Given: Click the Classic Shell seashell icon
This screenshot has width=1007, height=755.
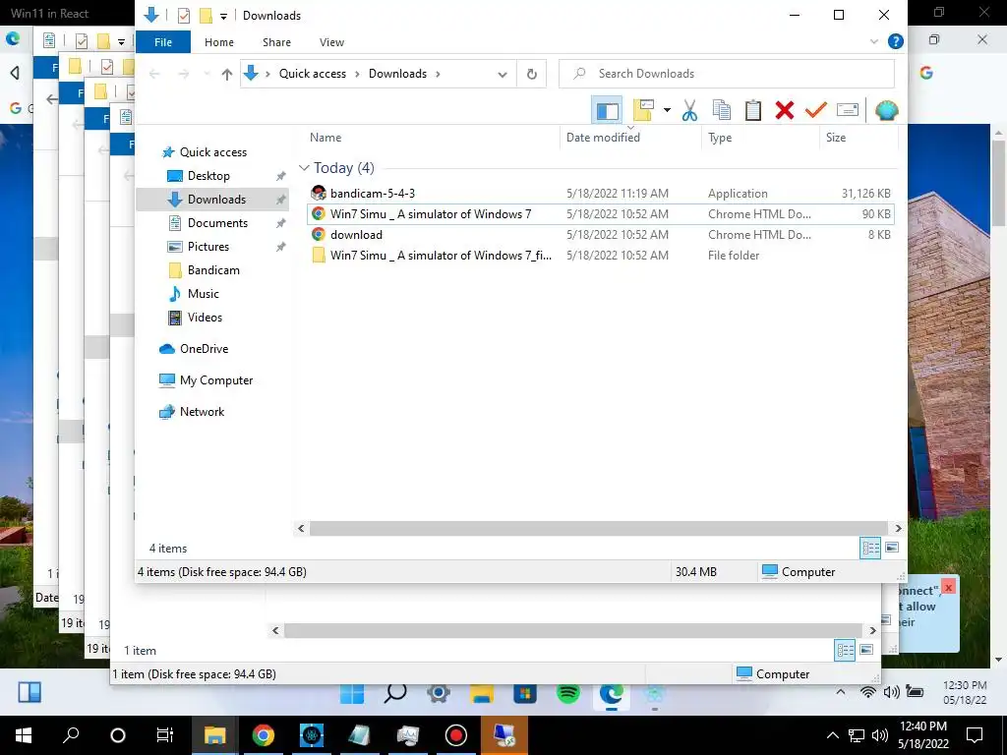Looking at the screenshot, I should 886,110.
